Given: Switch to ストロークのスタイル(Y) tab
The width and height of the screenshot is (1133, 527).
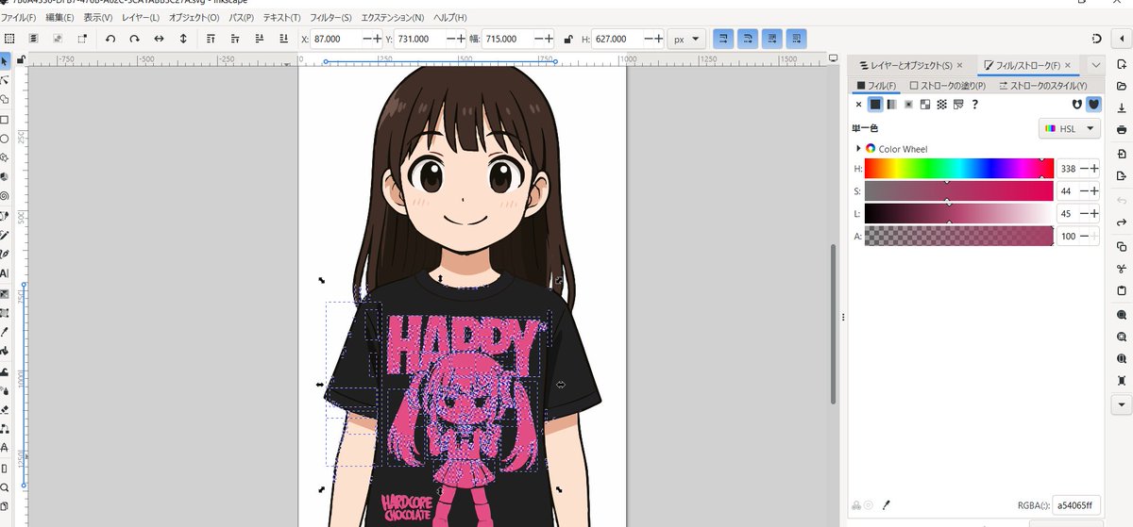Looking at the screenshot, I should 1043,86.
